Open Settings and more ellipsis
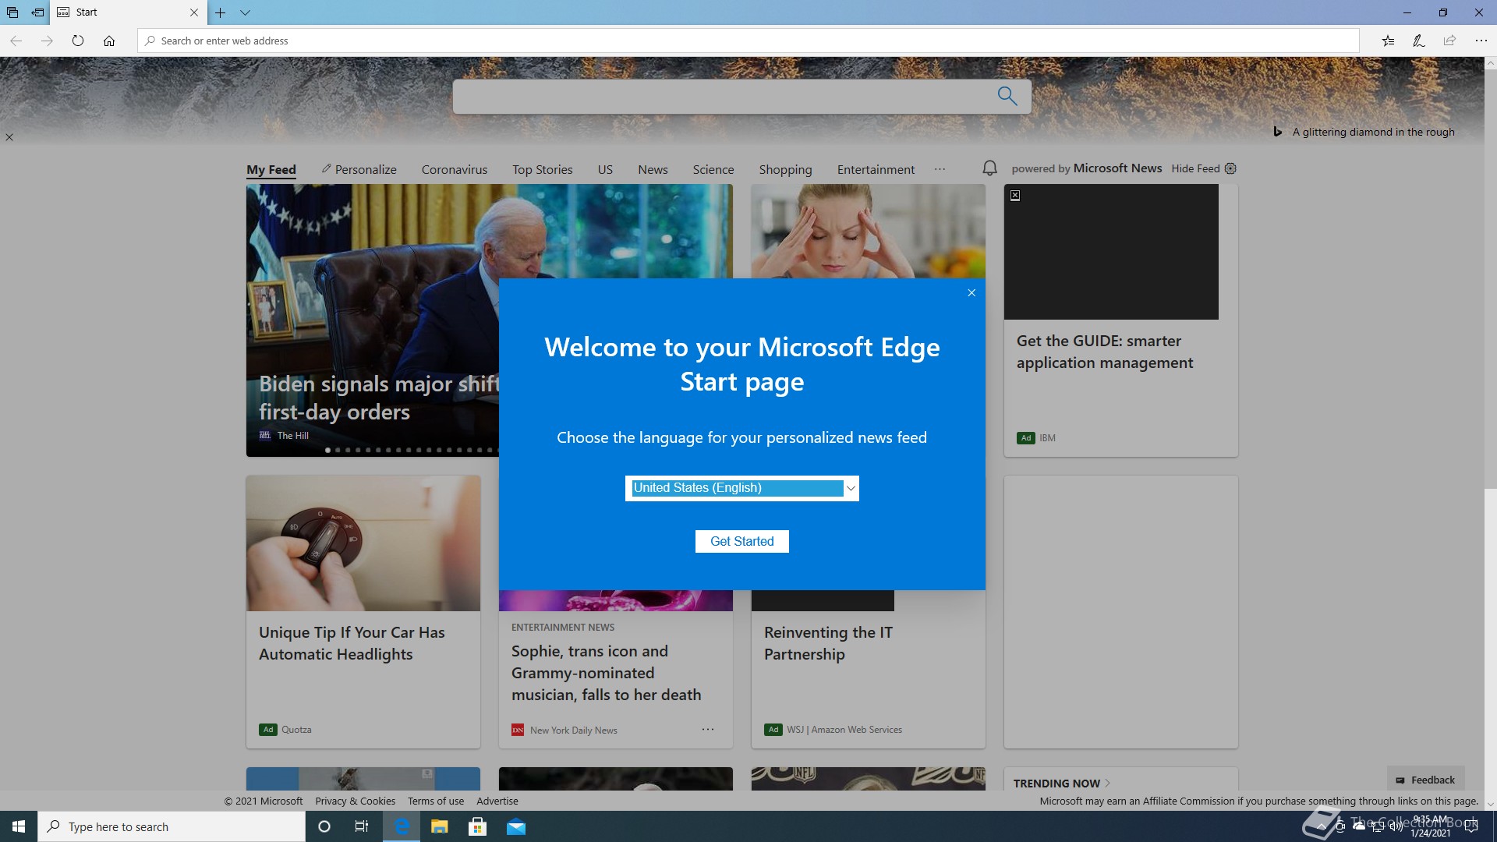Viewport: 1497px width, 842px height. point(1481,41)
